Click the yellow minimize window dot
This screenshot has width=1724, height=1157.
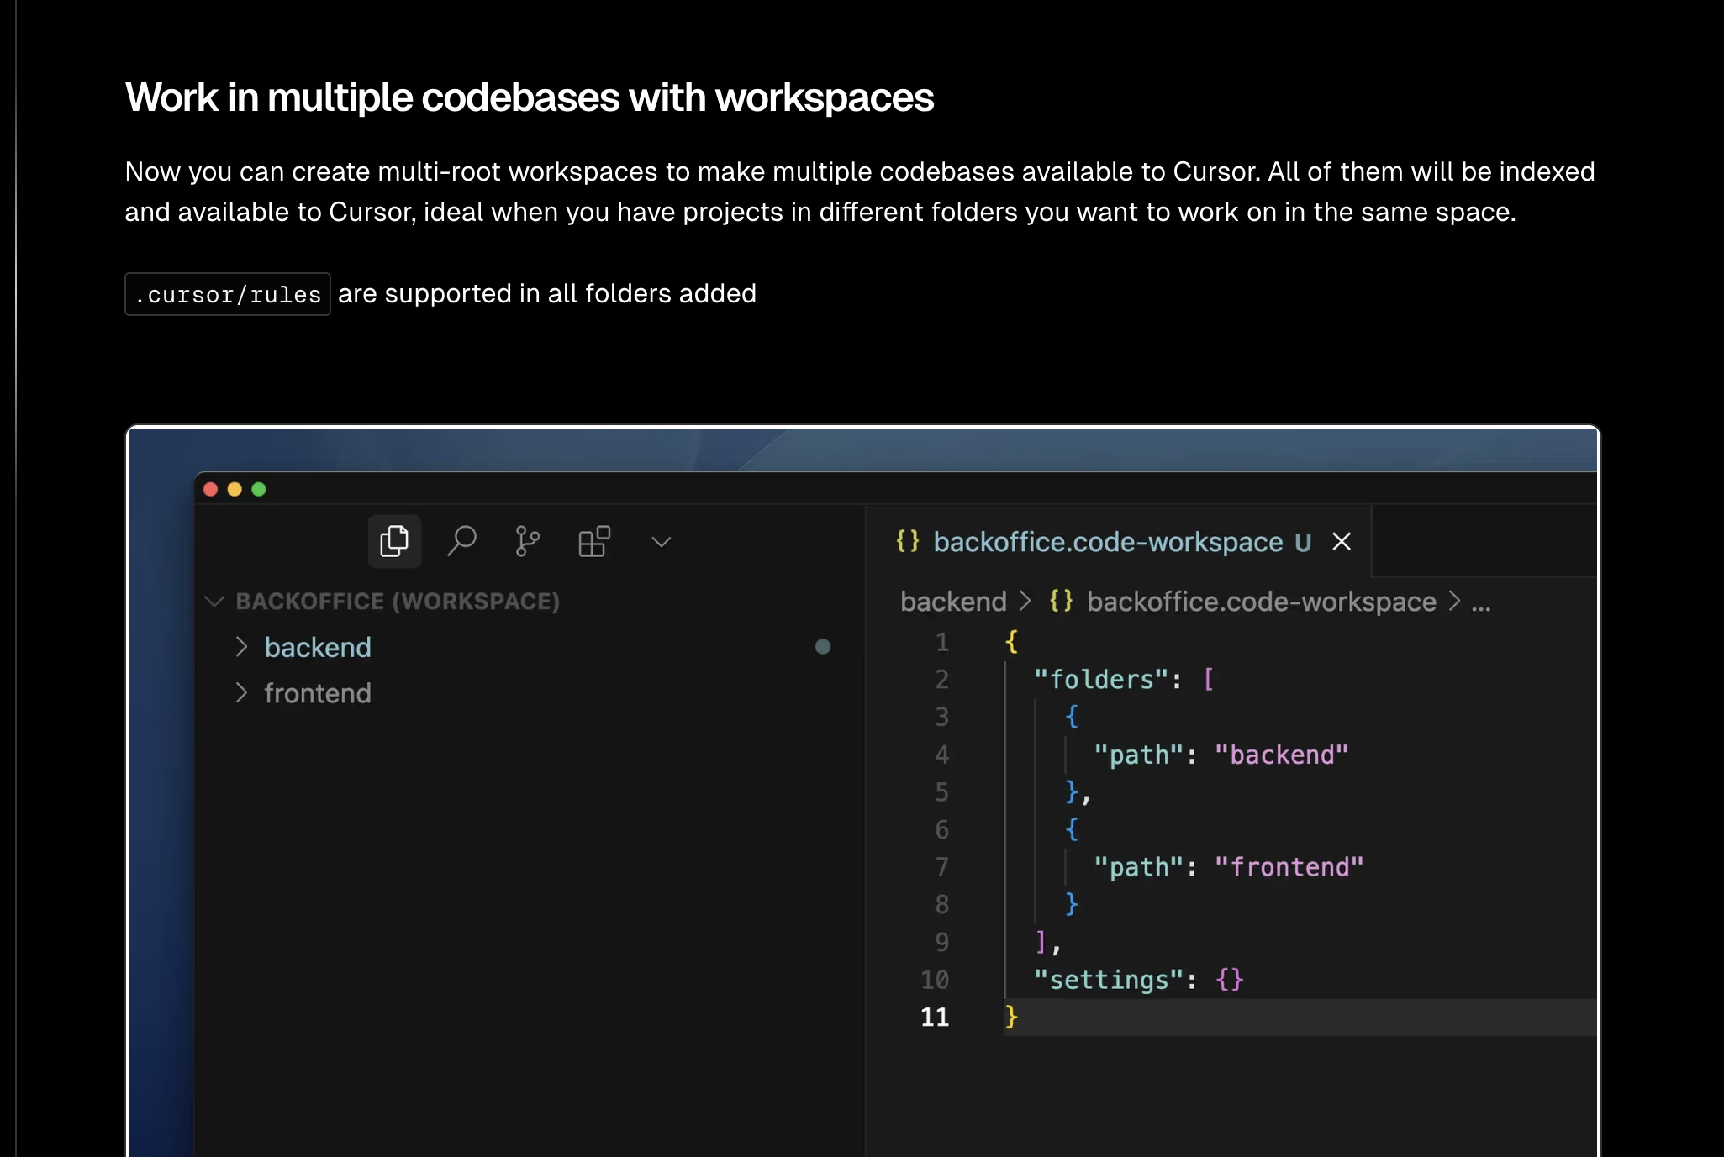[235, 489]
